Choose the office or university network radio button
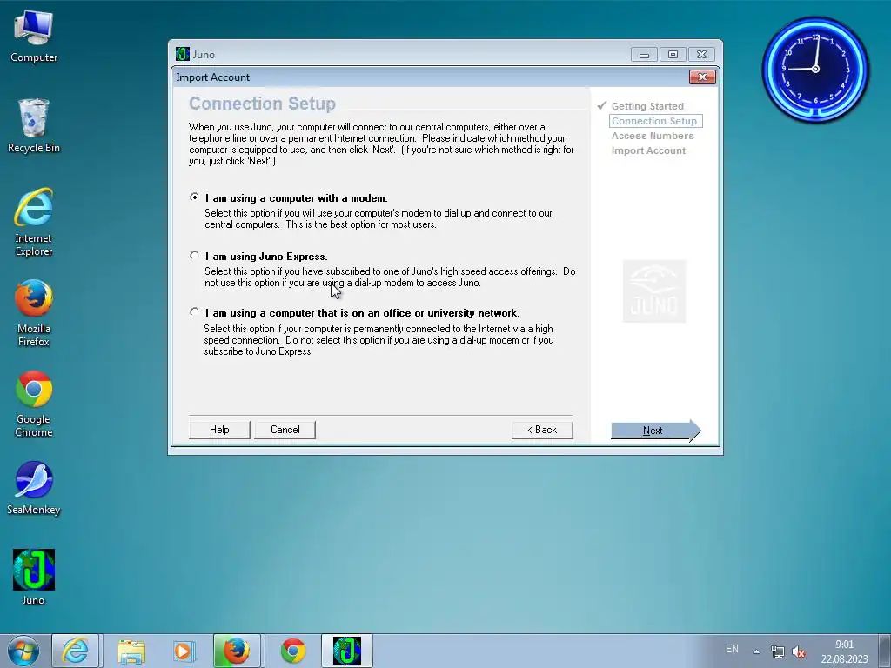The height and width of the screenshot is (668, 891). [194, 312]
